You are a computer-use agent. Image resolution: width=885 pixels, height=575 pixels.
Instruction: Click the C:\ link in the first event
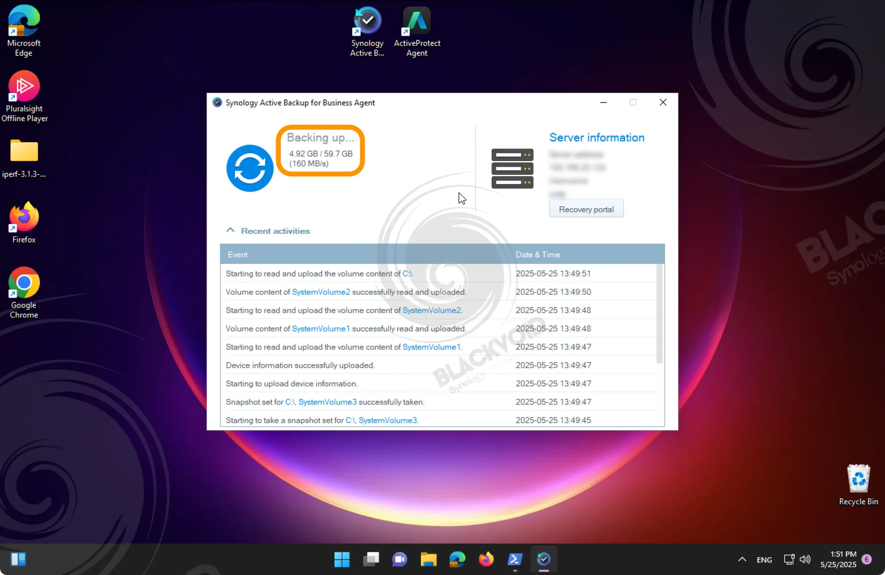[407, 274]
